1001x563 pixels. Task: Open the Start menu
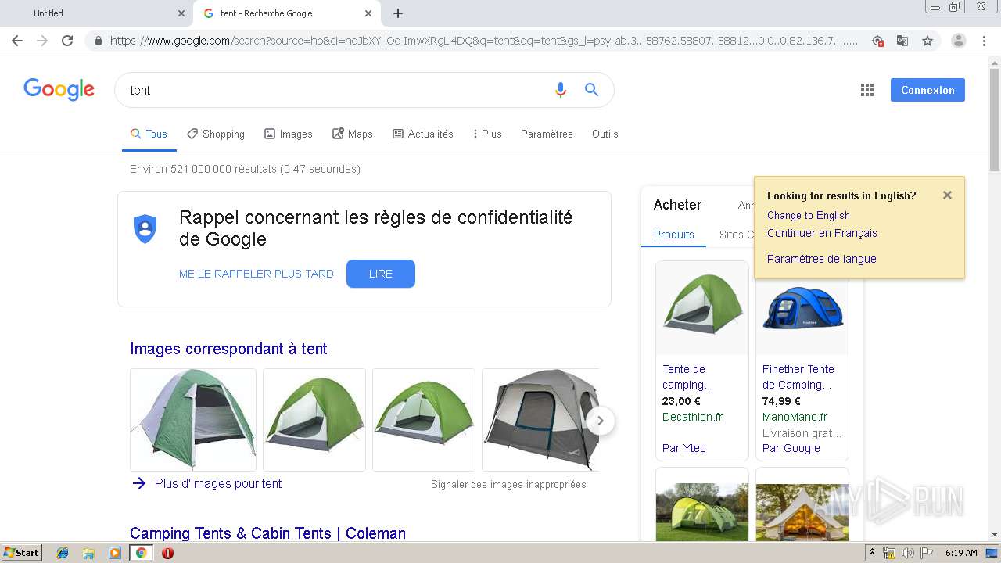tap(22, 553)
